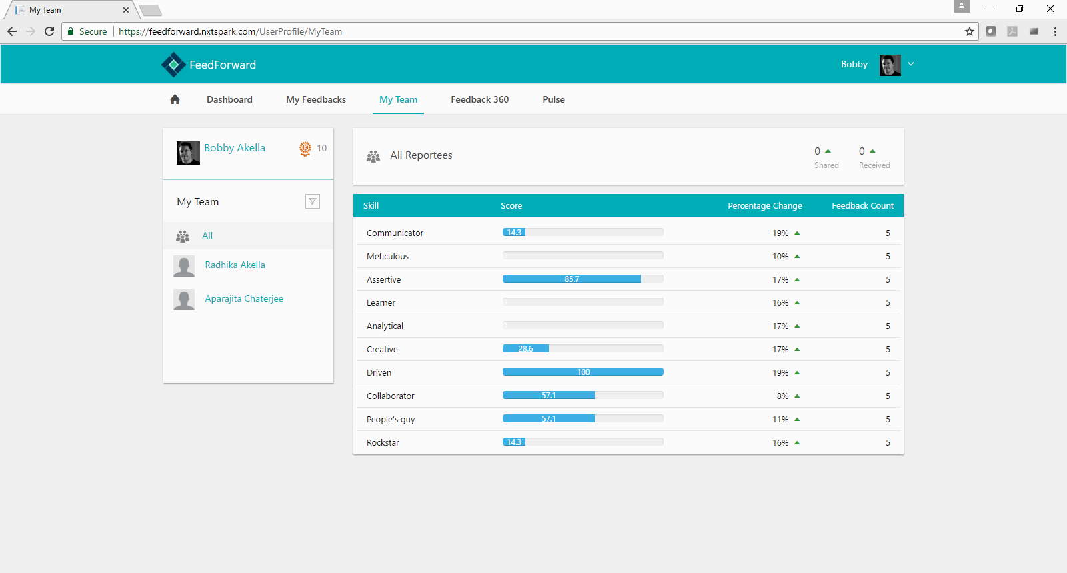This screenshot has height=573, width=1067.
Task: Open a new browser tab
Action: [x=151, y=10]
